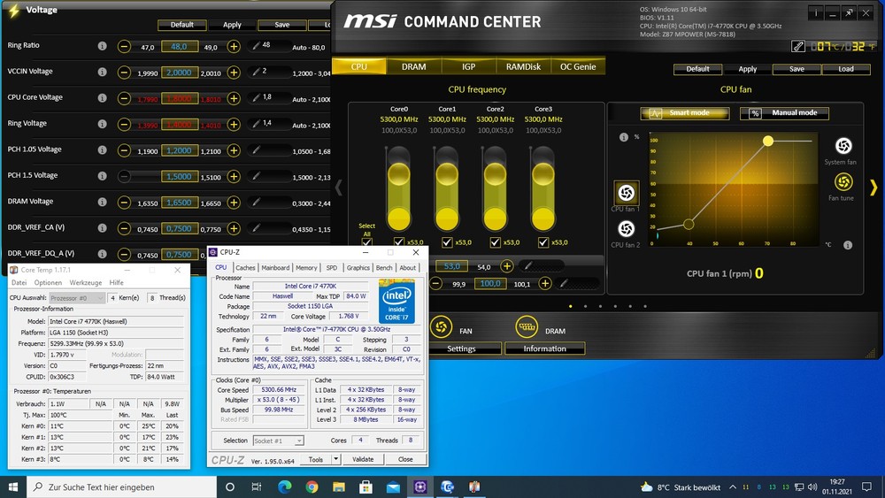Click the info icon beside DRAM Voltage
Image resolution: width=885 pixels, height=498 pixels.
tap(102, 202)
